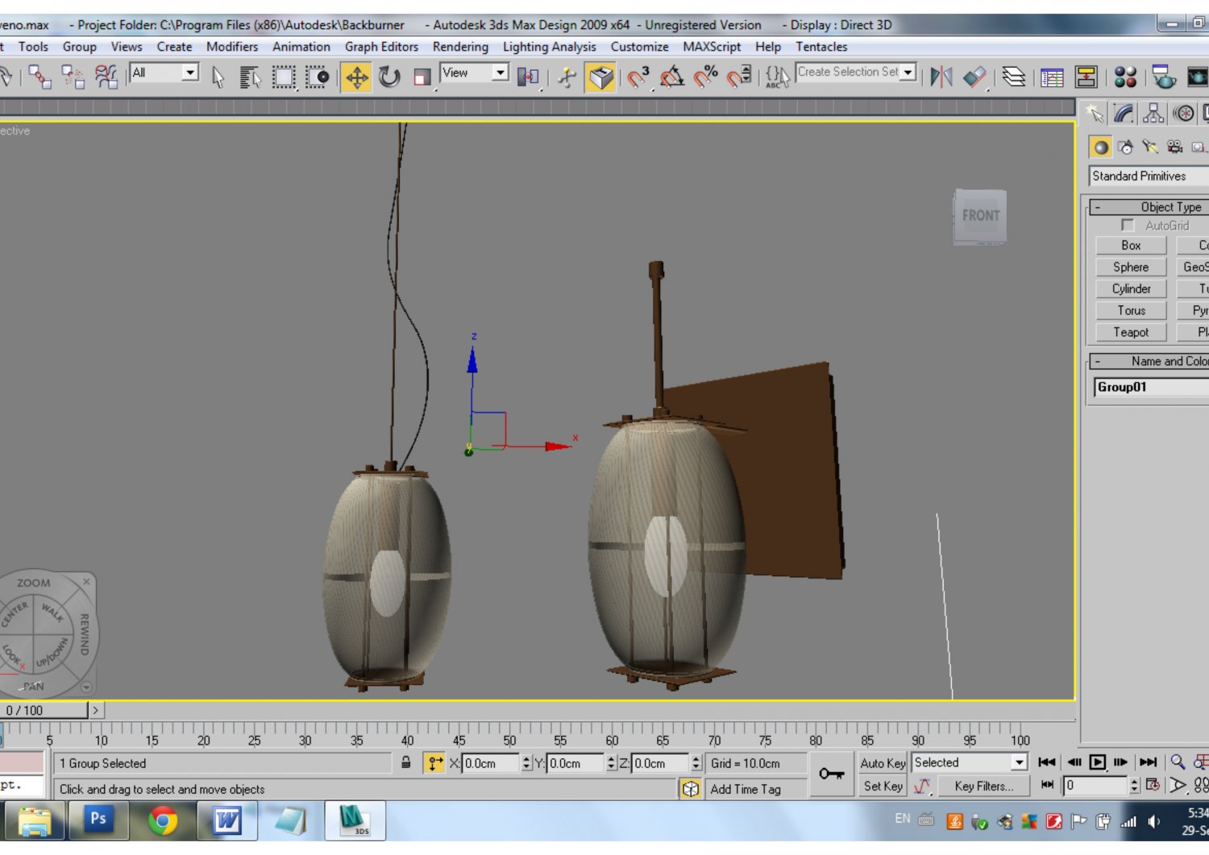
Task: Select the Select and Move tool
Action: pyautogui.click(x=357, y=78)
